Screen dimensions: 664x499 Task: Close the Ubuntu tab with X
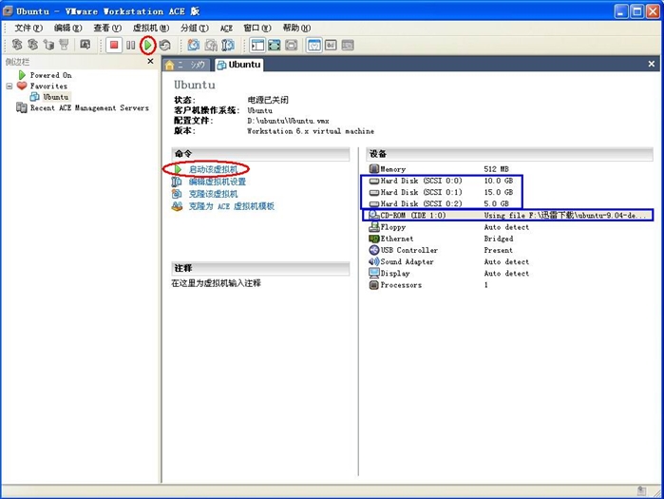(x=652, y=64)
